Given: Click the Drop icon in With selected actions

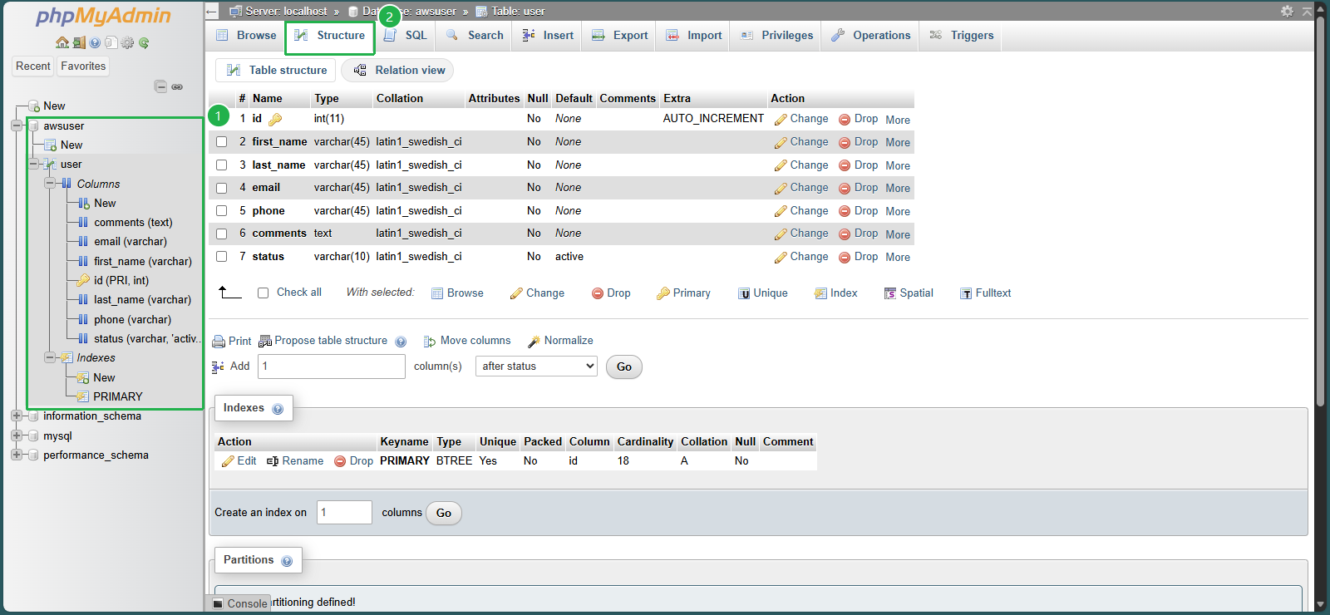Looking at the screenshot, I should pos(597,293).
